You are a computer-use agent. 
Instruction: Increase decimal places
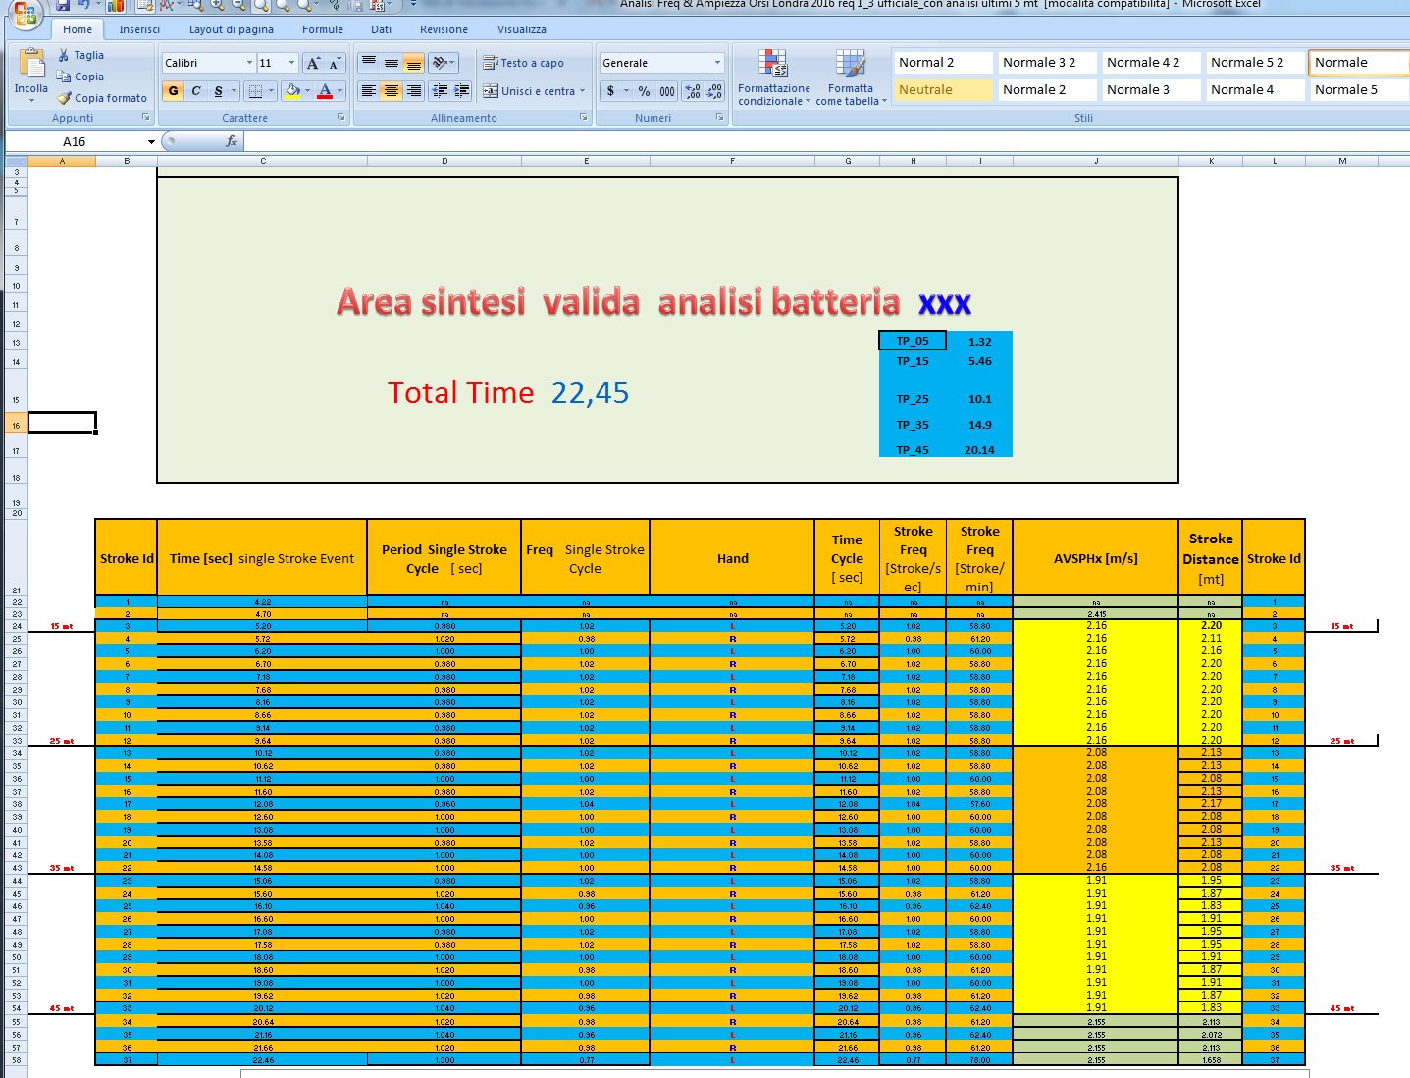(x=694, y=91)
